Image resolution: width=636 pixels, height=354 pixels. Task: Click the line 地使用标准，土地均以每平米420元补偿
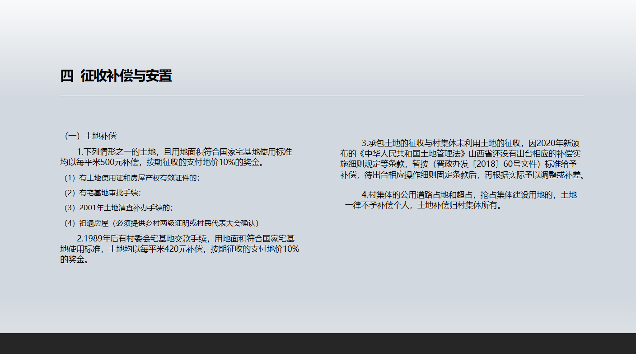pyautogui.click(x=180, y=249)
